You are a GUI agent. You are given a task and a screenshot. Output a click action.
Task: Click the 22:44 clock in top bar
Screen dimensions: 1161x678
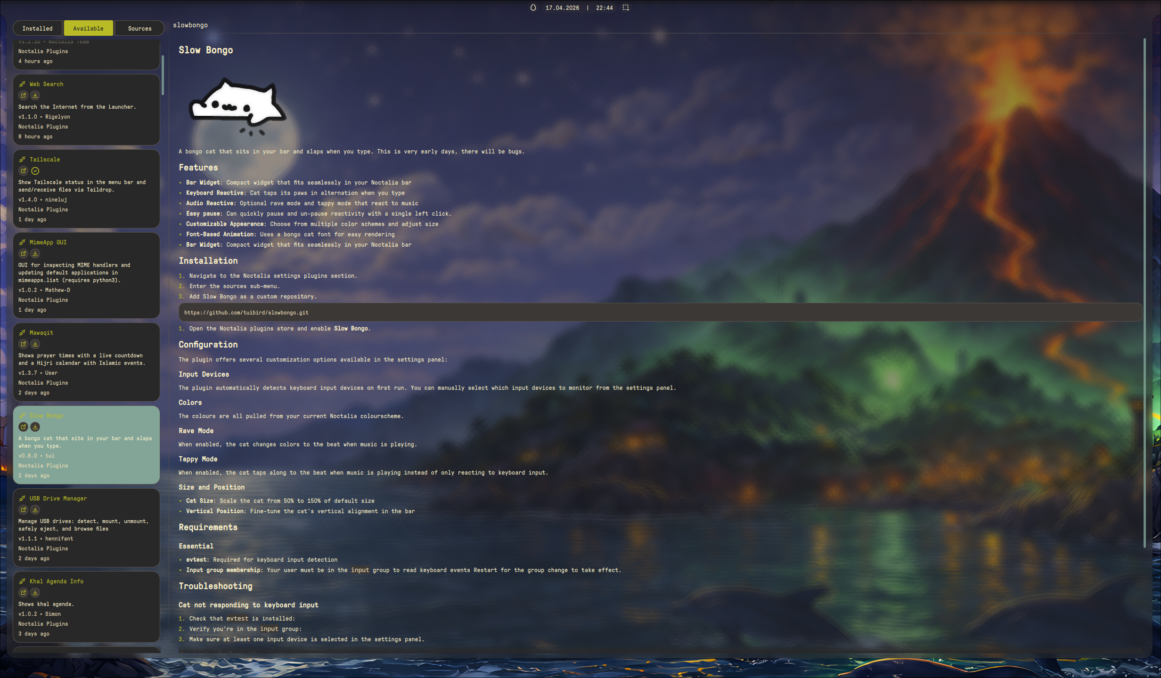(605, 8)
